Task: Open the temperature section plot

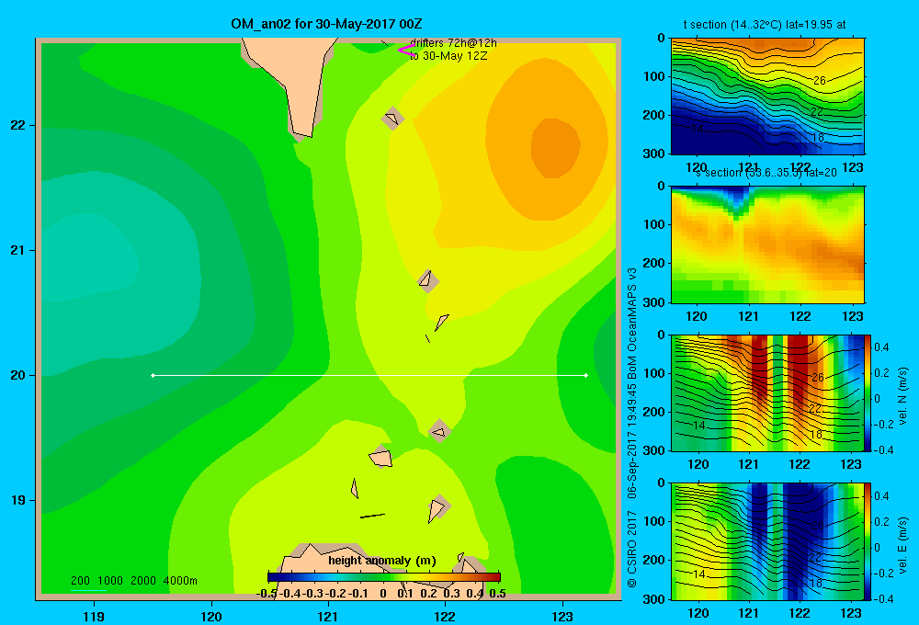Action: (x=767, y=97)
